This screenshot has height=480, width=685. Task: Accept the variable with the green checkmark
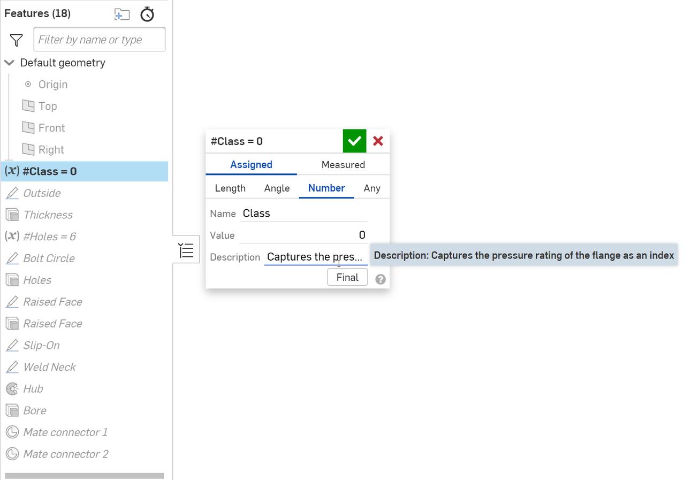point(354,141)
